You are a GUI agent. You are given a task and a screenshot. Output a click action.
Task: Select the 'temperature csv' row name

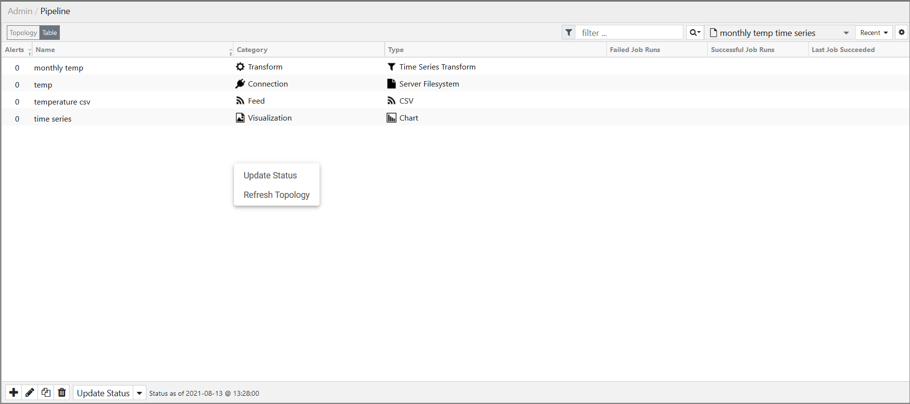click(62, 102)
